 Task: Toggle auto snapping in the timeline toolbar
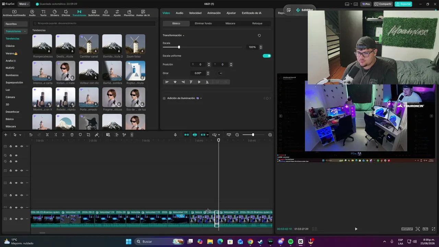tap(195, 135)
